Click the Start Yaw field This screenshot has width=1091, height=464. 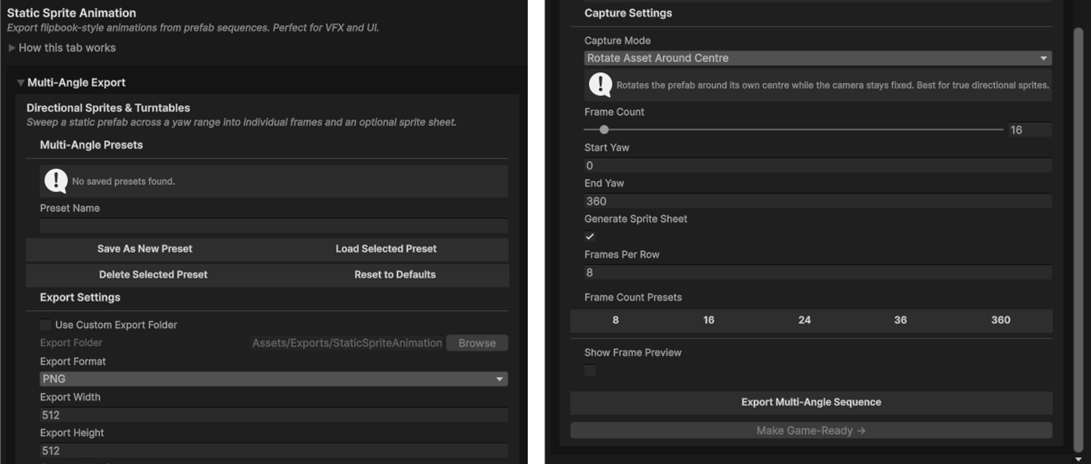tap(818, 166)
